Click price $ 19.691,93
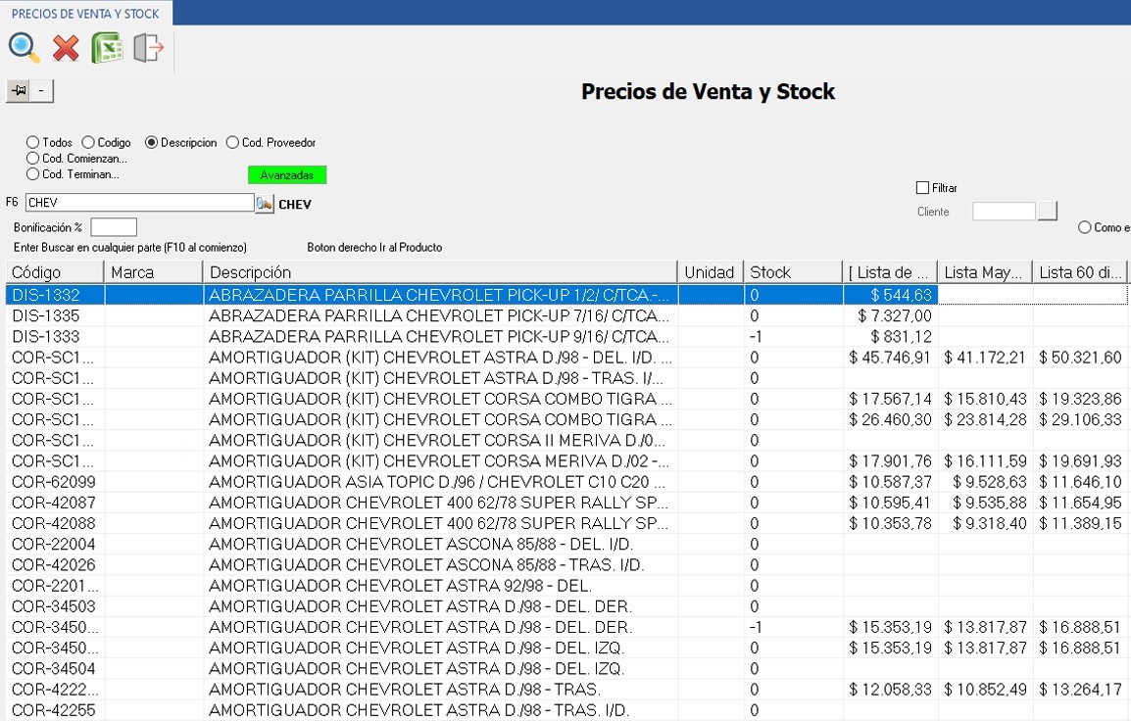 (x=1080, y=461)
